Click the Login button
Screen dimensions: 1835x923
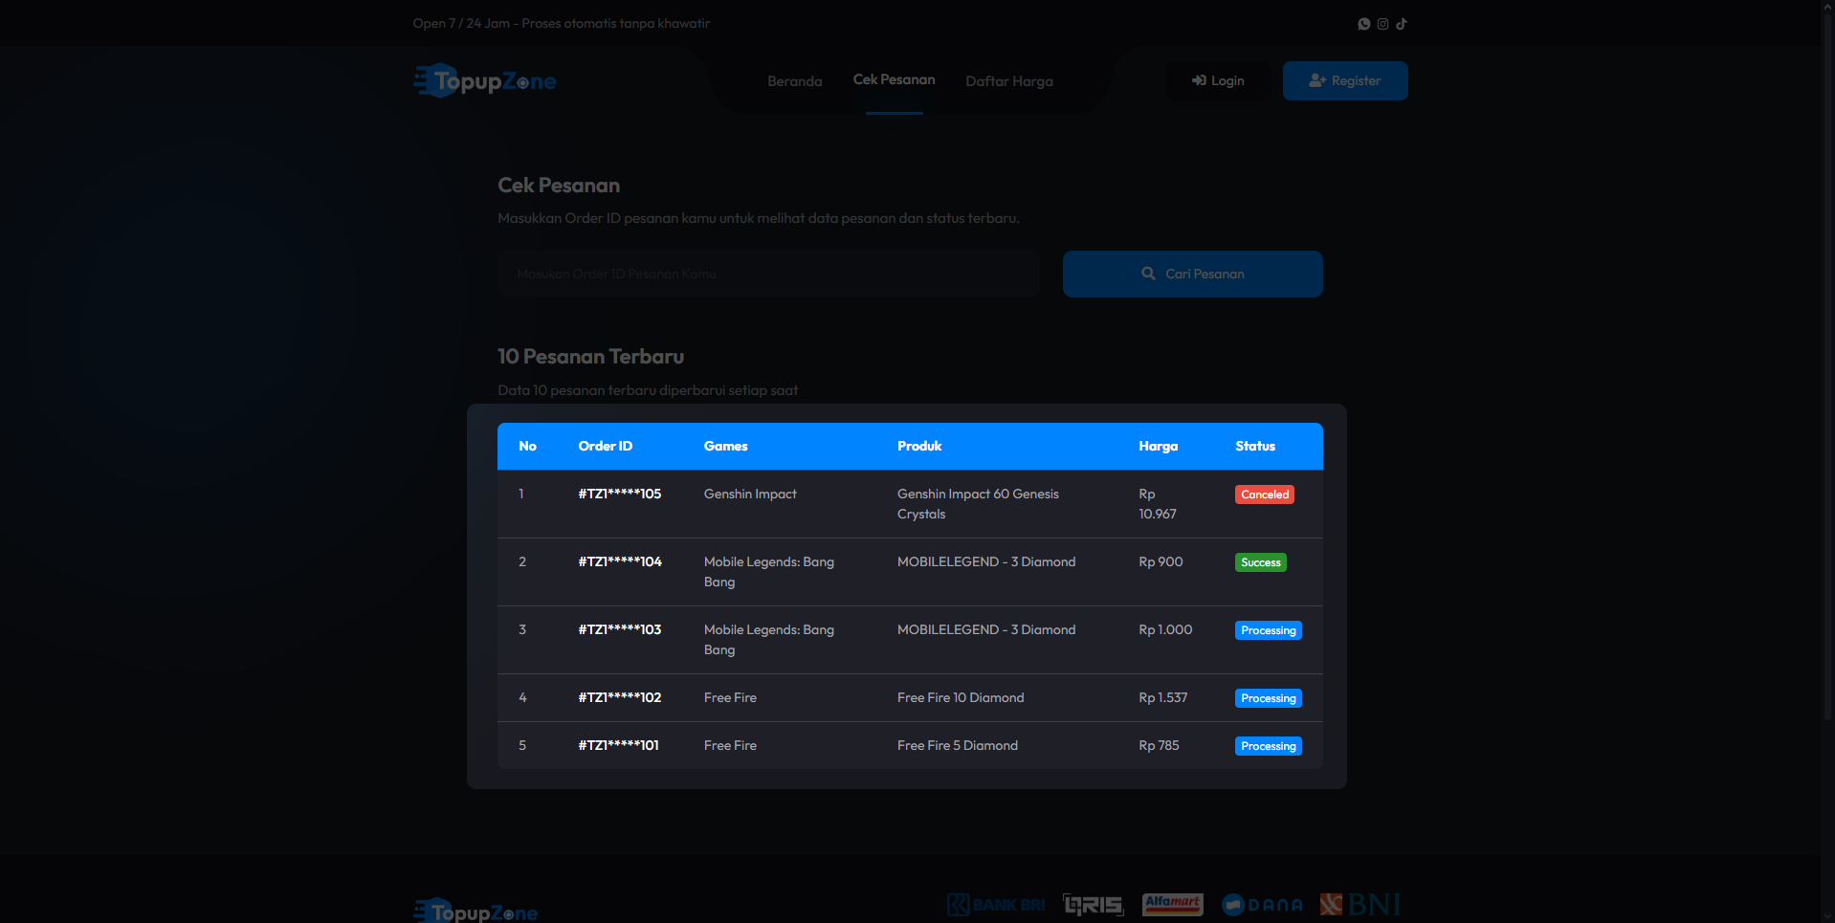click(1218, 80)
